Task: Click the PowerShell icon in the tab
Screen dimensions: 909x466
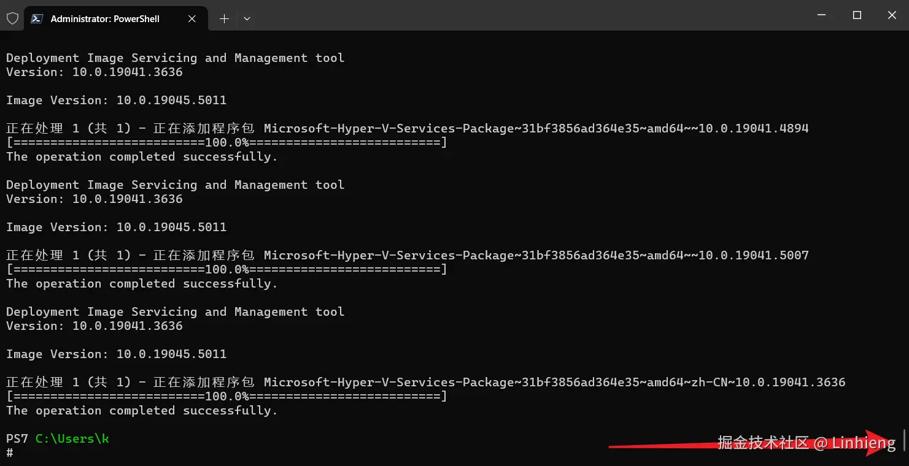Action: click(x=37, y=18)
